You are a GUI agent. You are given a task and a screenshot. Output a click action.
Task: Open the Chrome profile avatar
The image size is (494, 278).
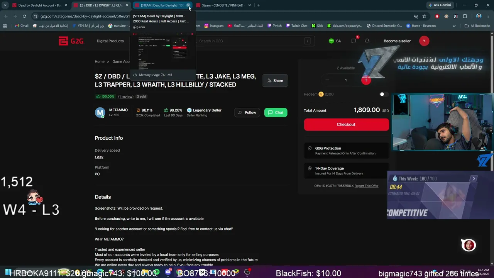click(479, 16)
